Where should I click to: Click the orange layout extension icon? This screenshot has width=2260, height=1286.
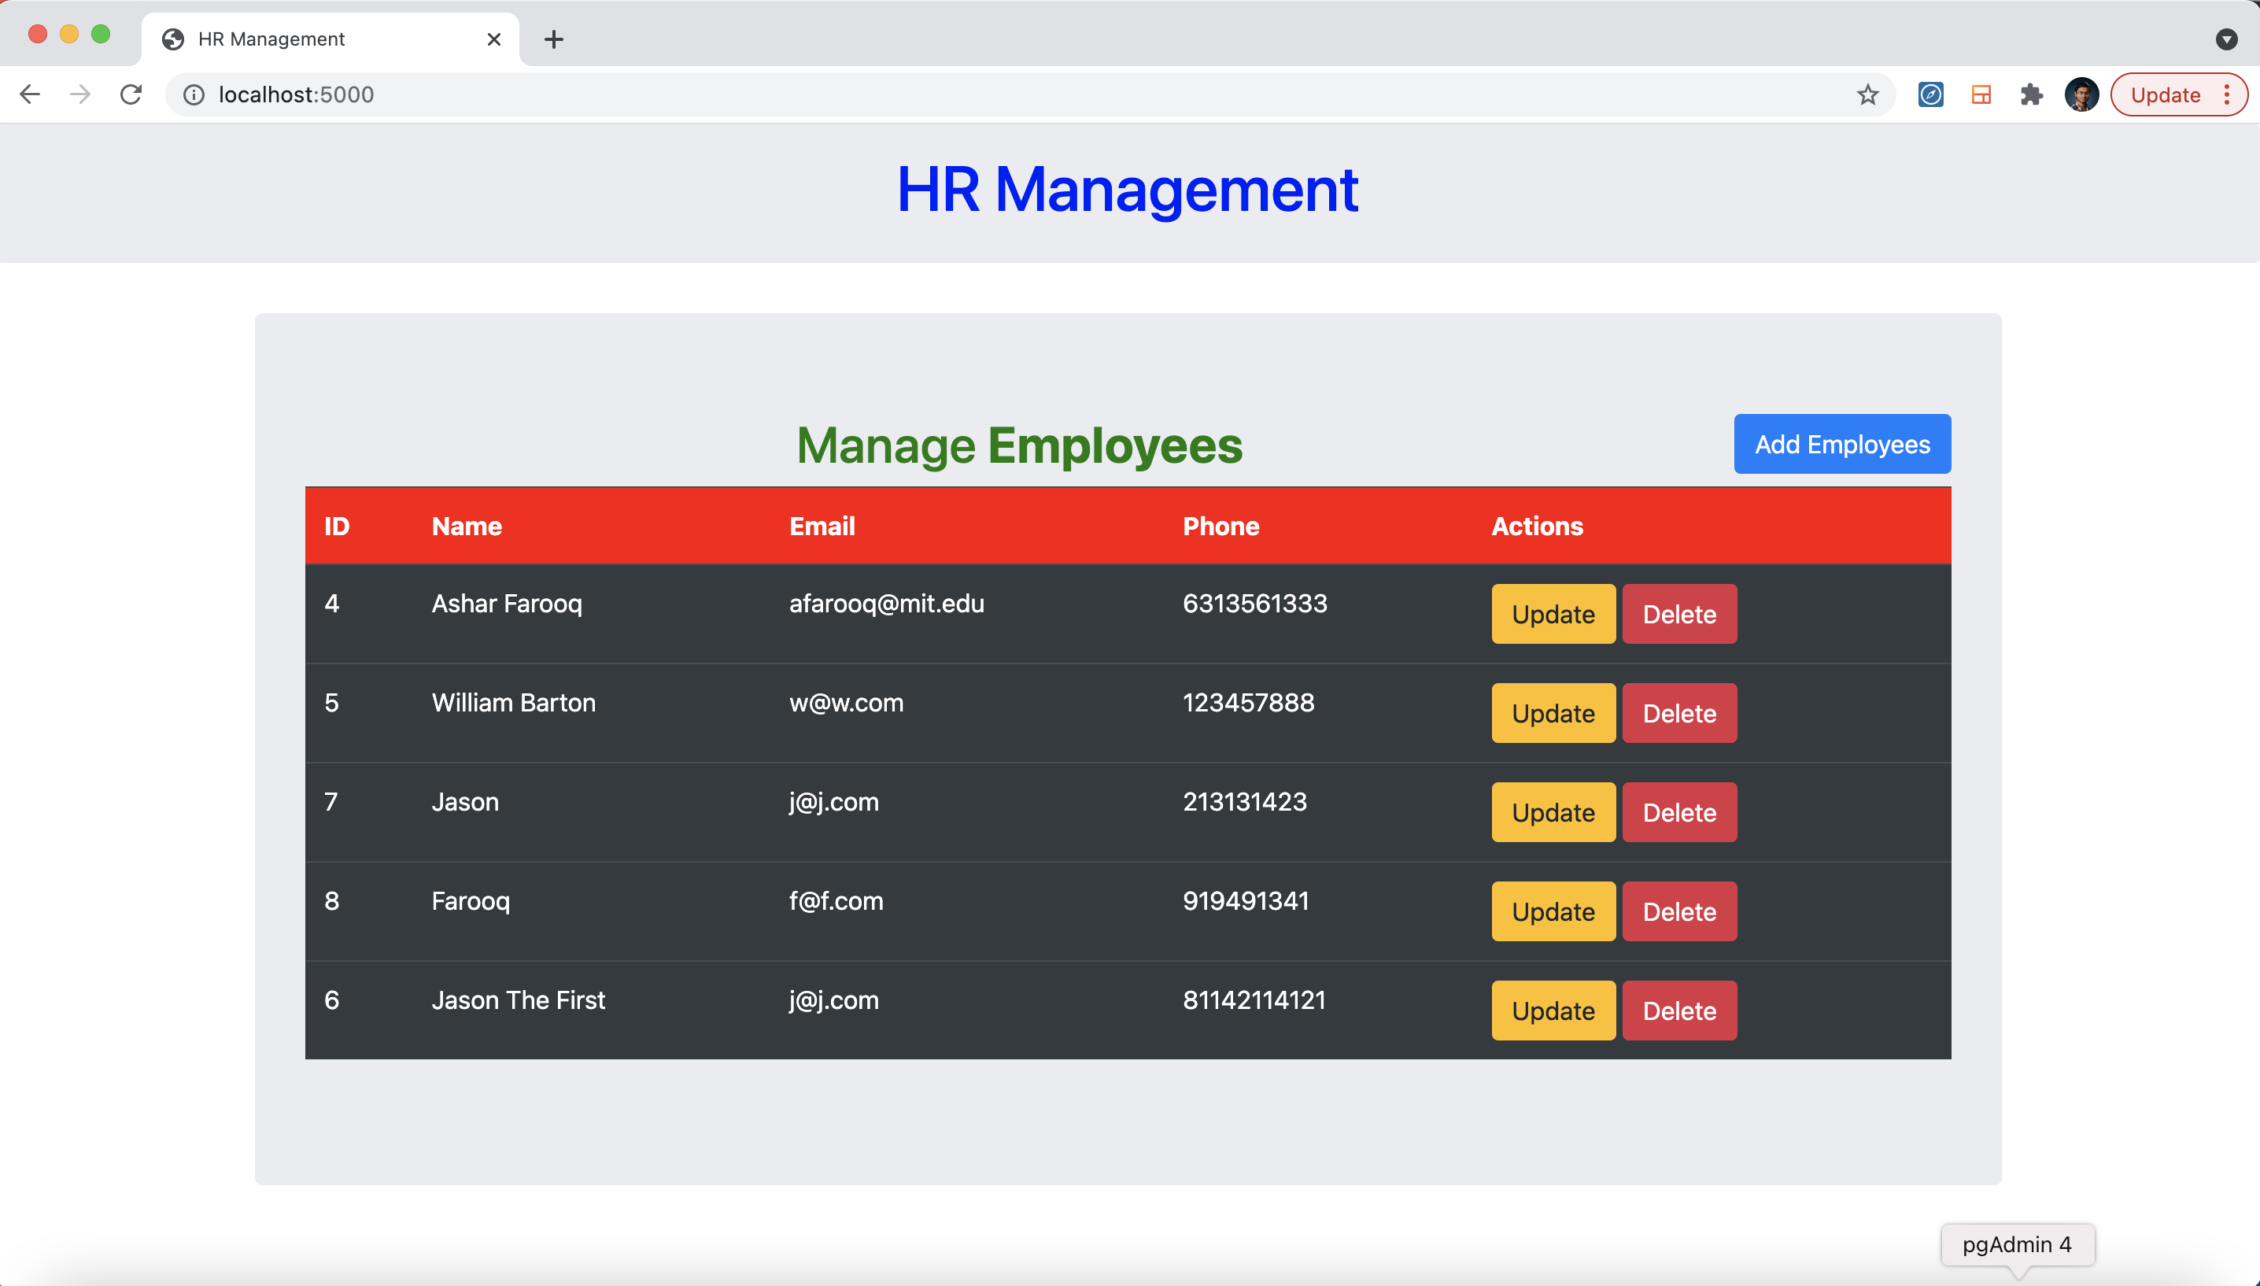(1981, 94)
